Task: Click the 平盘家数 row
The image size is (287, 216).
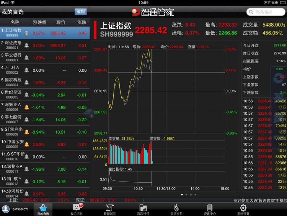Action: (264, 85)
